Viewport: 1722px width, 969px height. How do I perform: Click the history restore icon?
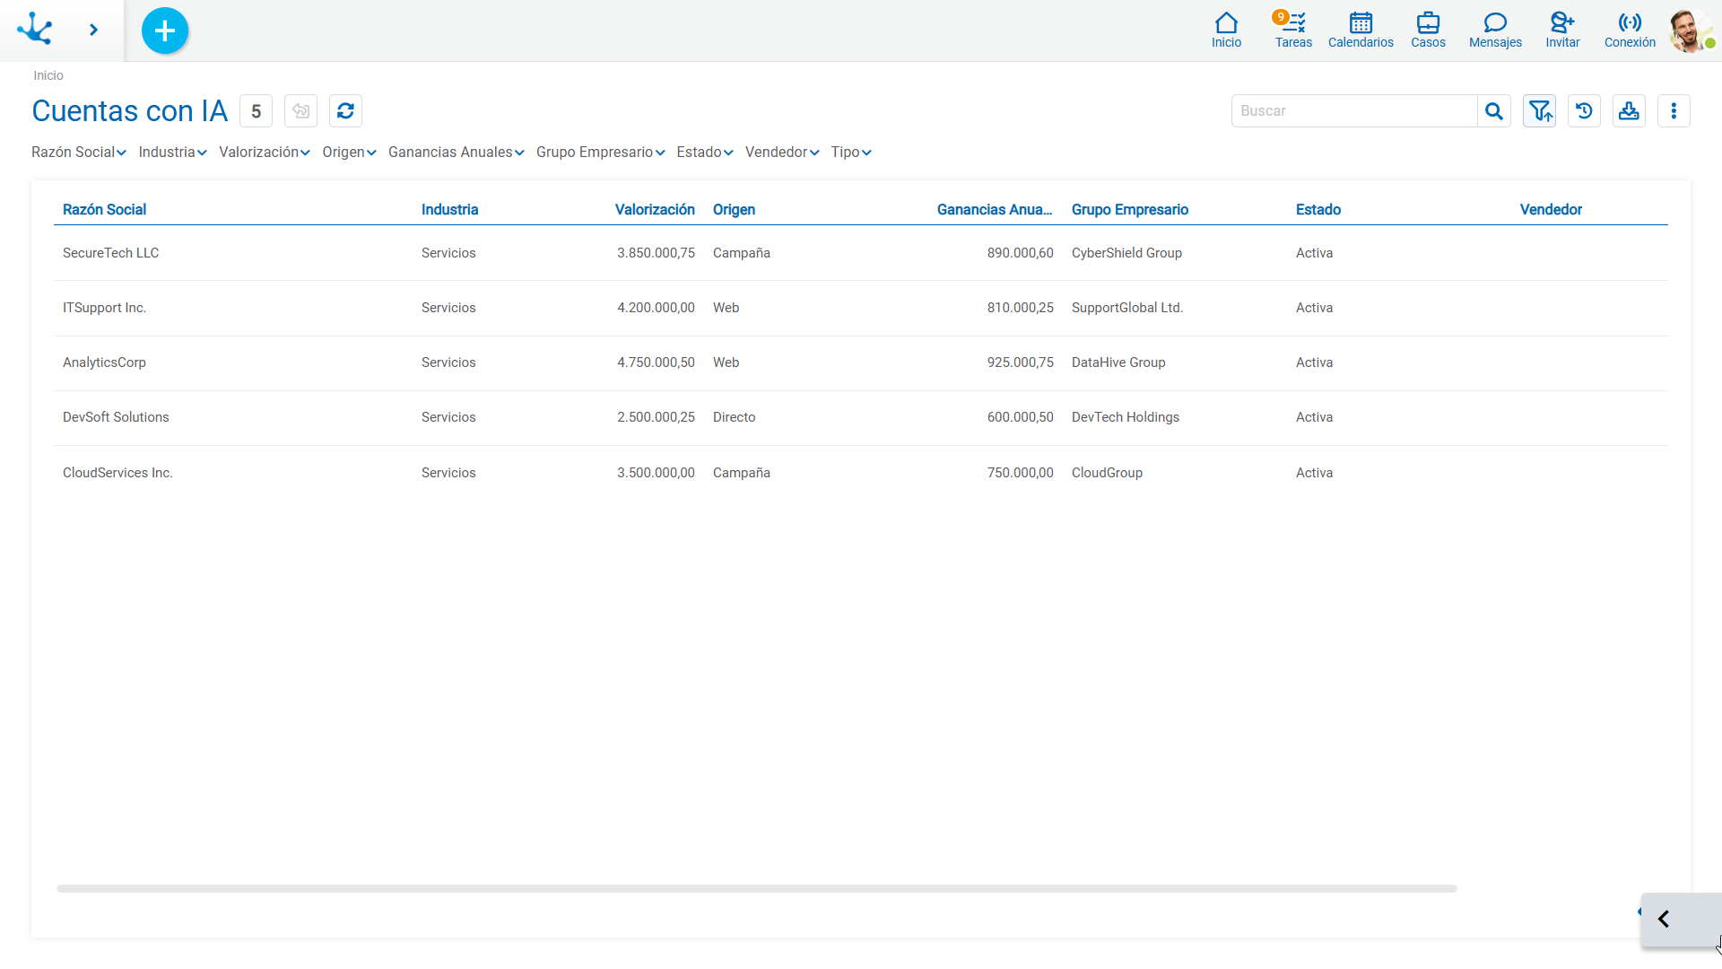click(x=1585, y=111)
